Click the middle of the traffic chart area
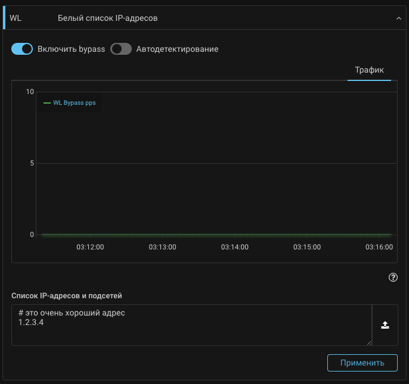Image resolution: width=409 pixels, height=384 pixels. point(215,164)
